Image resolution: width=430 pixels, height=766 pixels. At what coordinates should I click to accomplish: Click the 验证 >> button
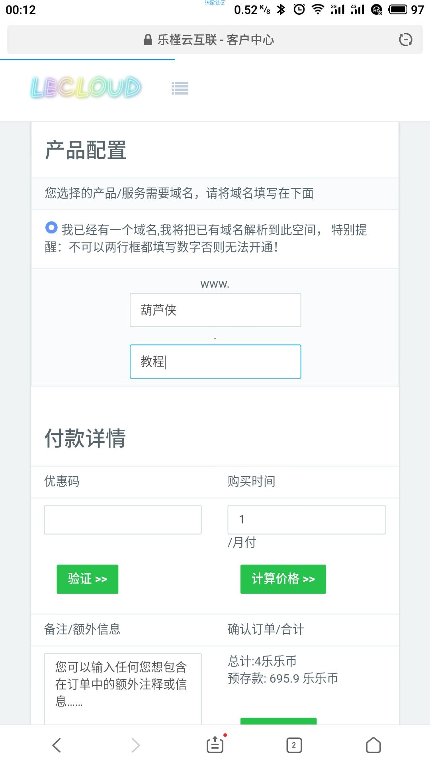[x=88, y=579]
